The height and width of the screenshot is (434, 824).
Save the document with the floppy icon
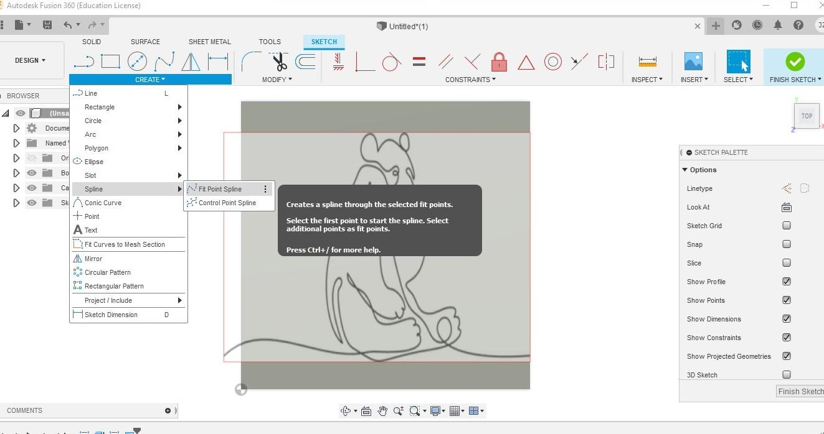click(x=47, y=25)
